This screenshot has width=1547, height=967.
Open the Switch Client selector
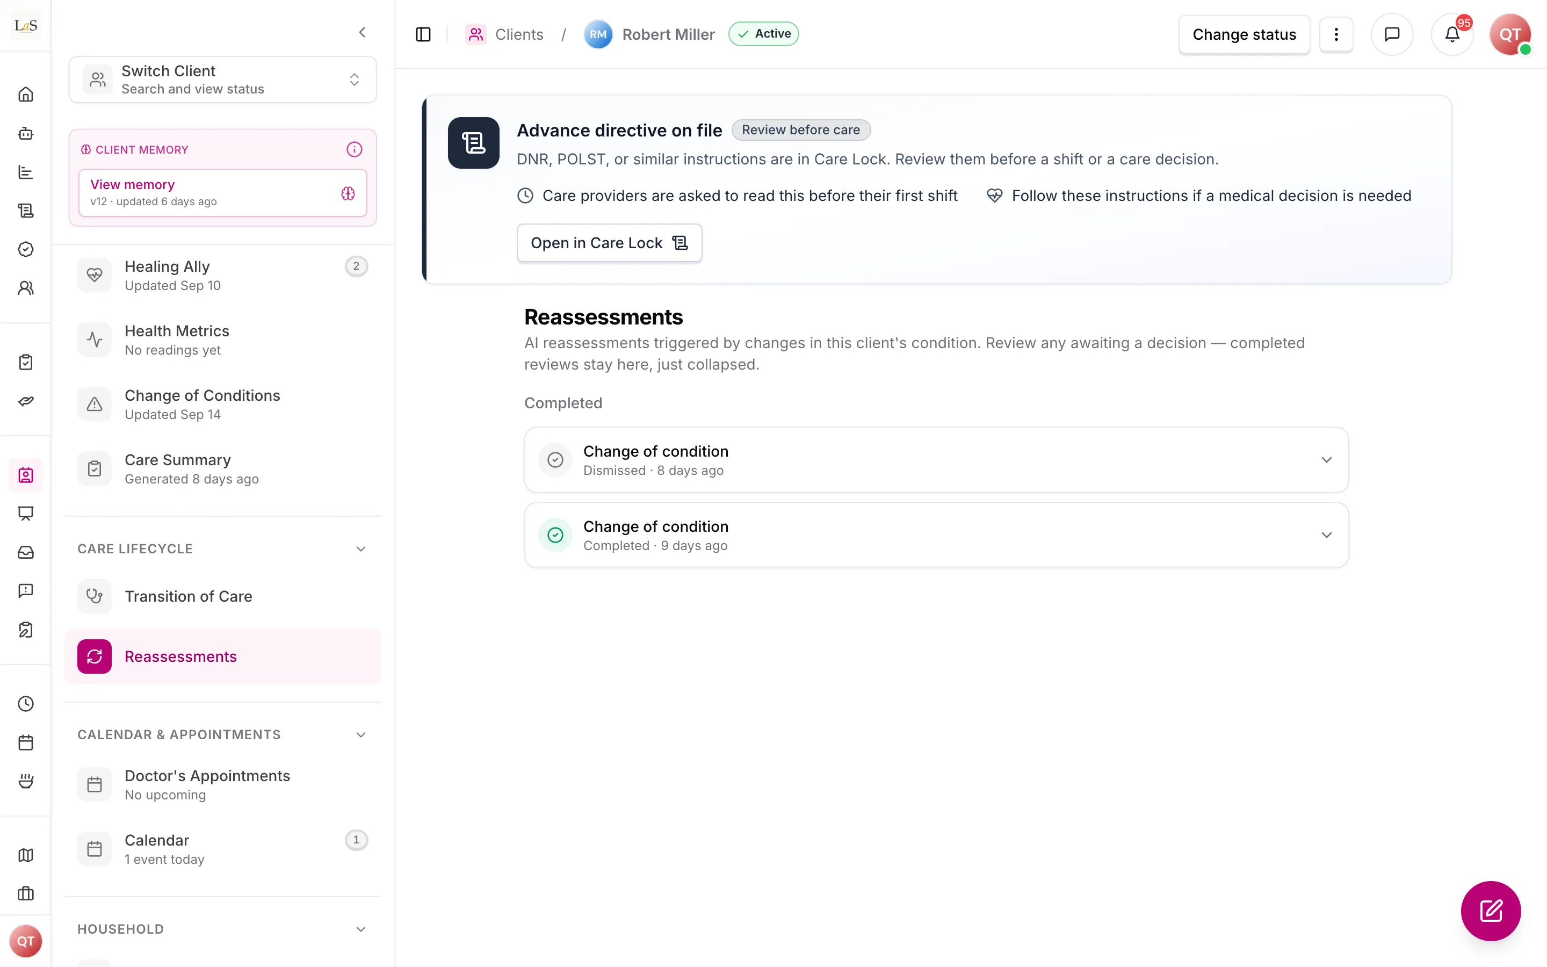(x=222, y=80)
